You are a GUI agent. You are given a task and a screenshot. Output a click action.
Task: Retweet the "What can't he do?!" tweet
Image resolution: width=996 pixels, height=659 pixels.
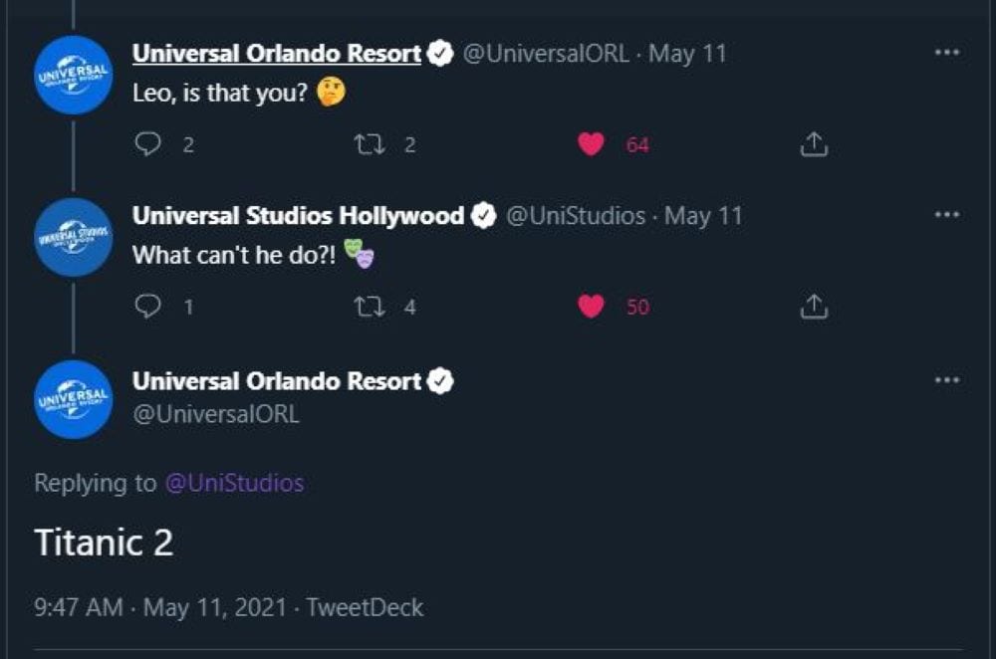370,307
